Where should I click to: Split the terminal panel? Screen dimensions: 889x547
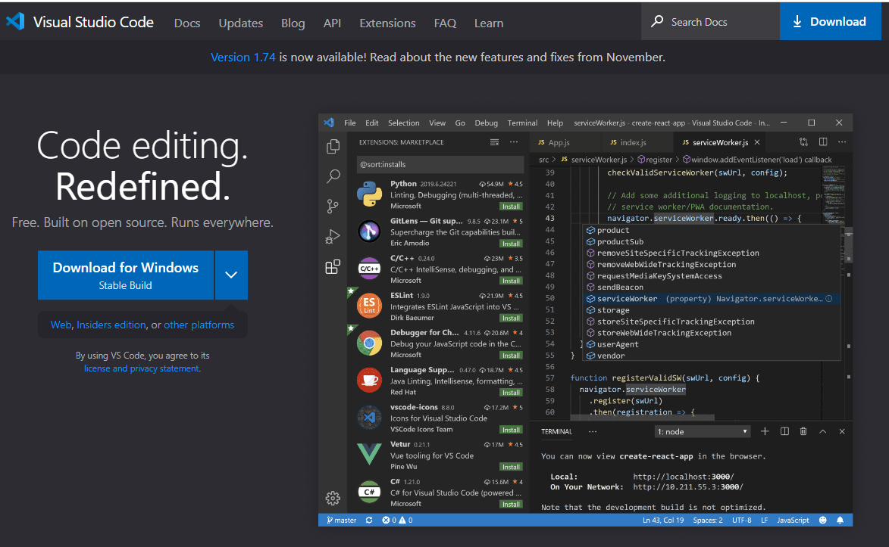point(784,431)
